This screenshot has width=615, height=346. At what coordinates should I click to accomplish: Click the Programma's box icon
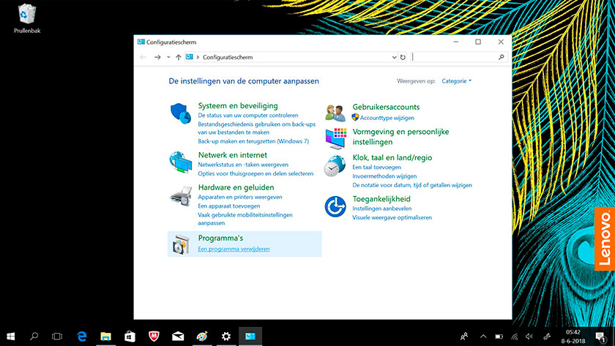coord(181,244)
